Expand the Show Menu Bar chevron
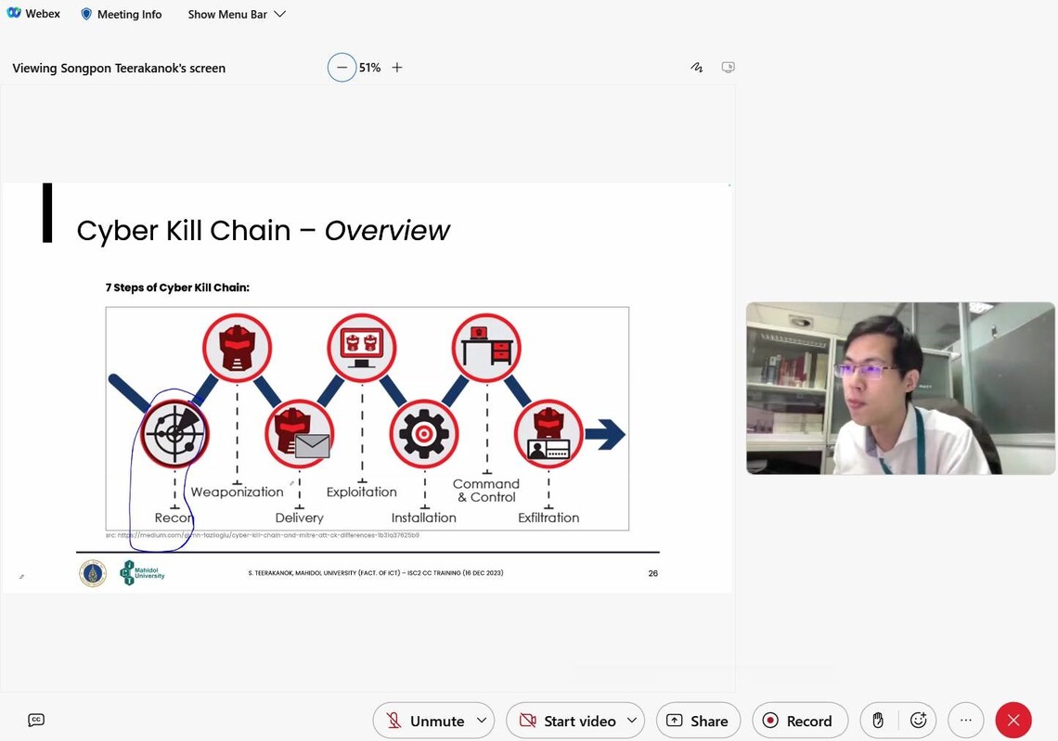This screenshot has height=741, width=1058. [x=280, y=14]
